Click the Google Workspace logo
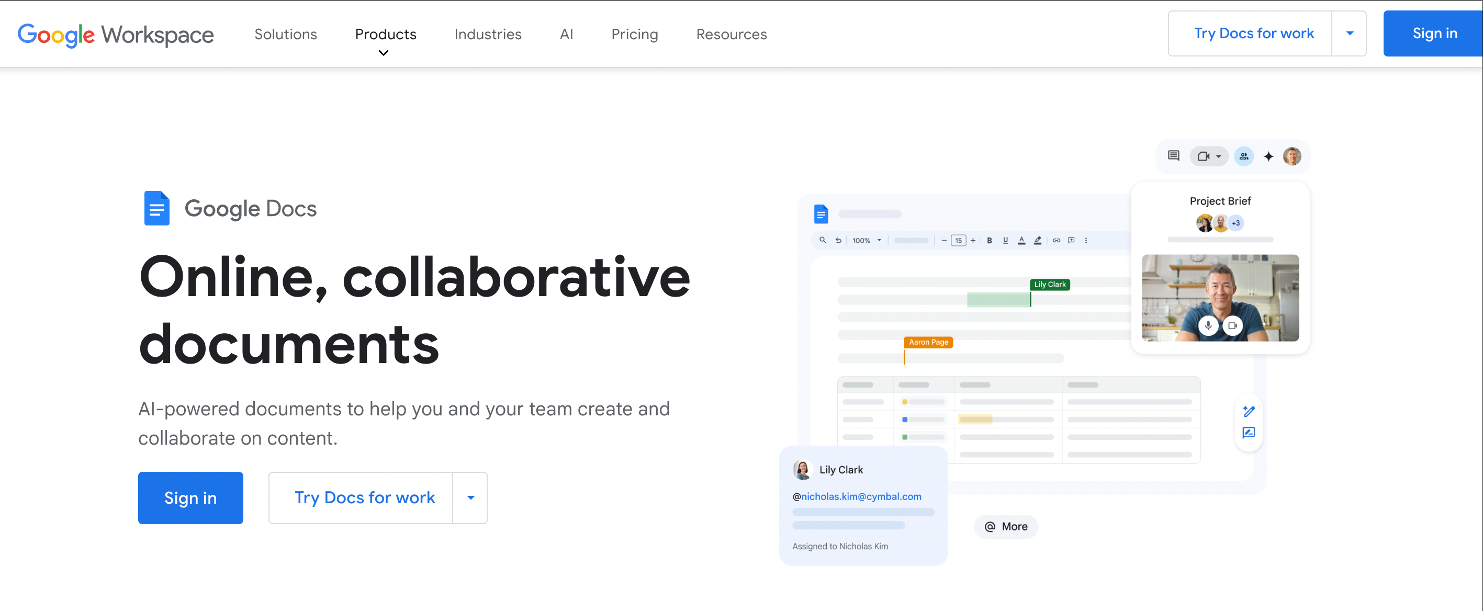Screen dimensions: 1483x611 pos(116,35)
